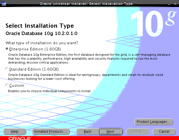
Task: Open the Installed Products list
Action: tap(51, 132)
